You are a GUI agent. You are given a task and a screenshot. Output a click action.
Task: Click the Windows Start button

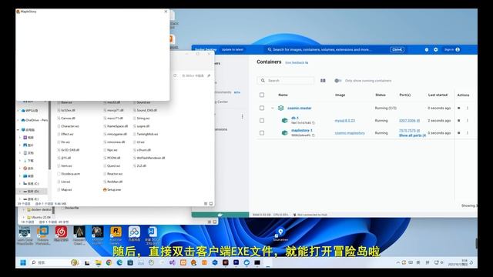(x=23, y=262)
